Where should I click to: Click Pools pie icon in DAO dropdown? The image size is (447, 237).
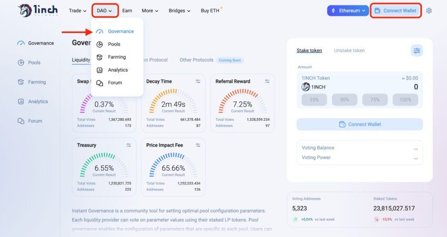pyautogui.click(x=99, y=44)
